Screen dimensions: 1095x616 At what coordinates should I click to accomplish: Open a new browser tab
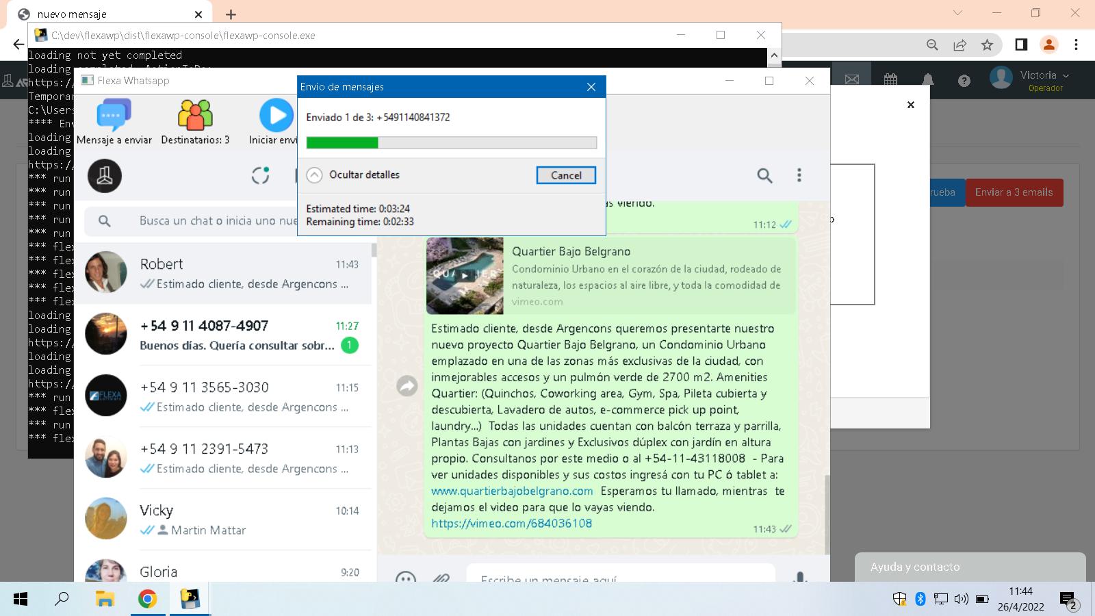coord(231,14)
